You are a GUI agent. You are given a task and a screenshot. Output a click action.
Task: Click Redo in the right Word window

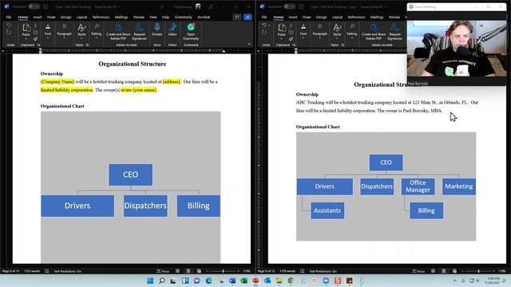(264, 32)
